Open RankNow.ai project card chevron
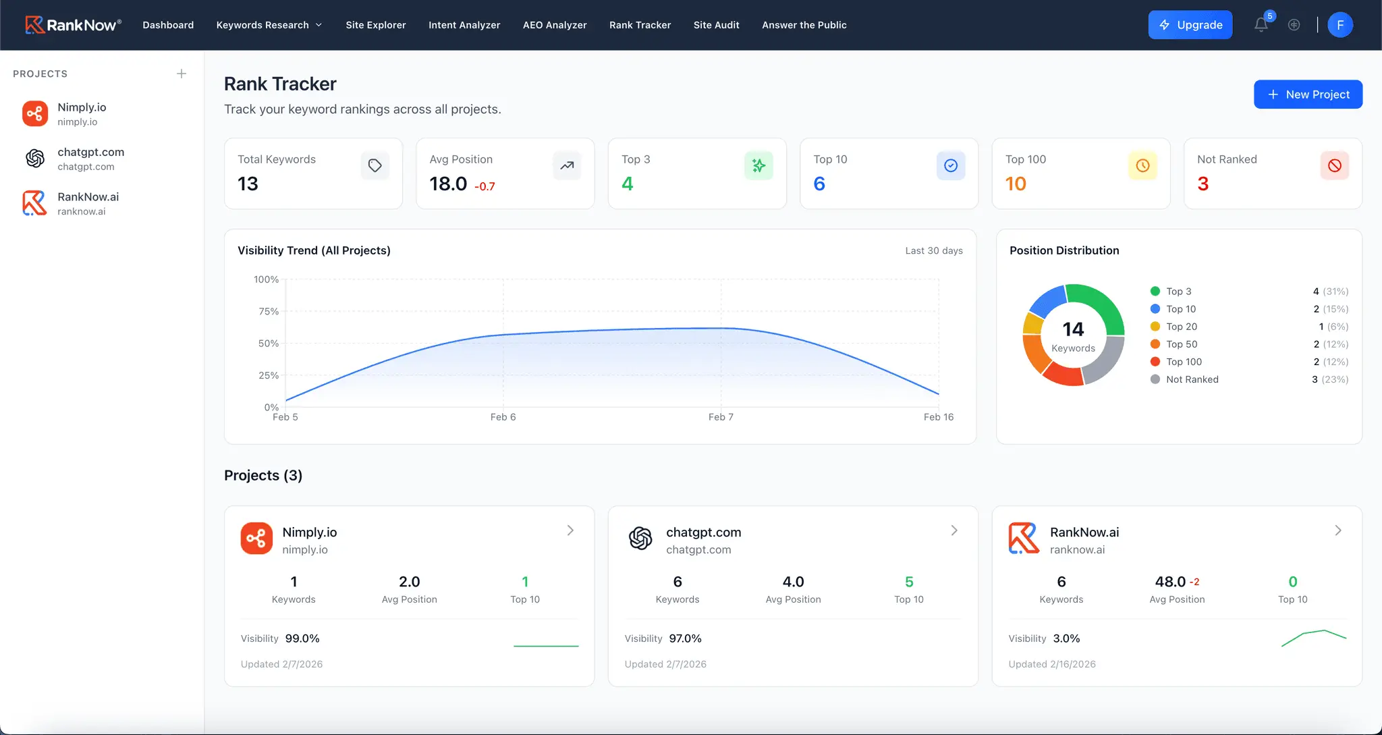1382x735 pixels. coord(1338,530)
